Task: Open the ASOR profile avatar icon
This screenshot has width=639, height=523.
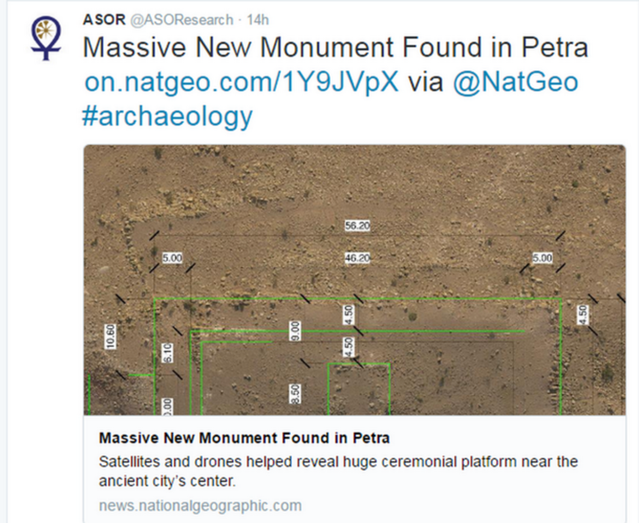Action: click(x=46, y=38)
